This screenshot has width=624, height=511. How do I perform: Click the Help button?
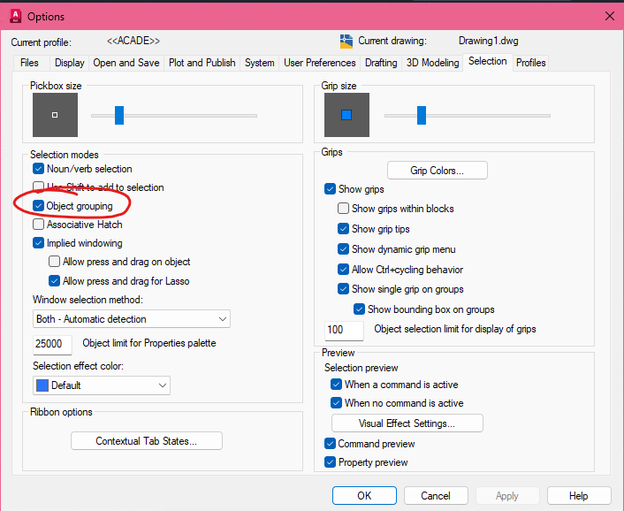[x=579, y=496]
